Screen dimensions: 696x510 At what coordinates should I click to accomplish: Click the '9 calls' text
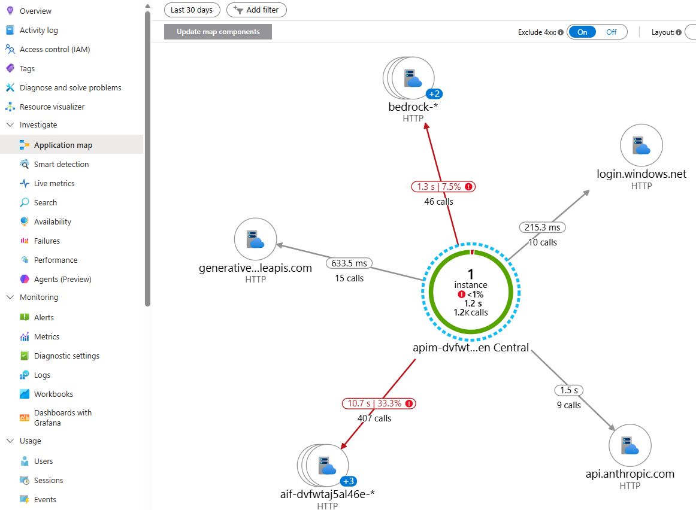point(568,405)
